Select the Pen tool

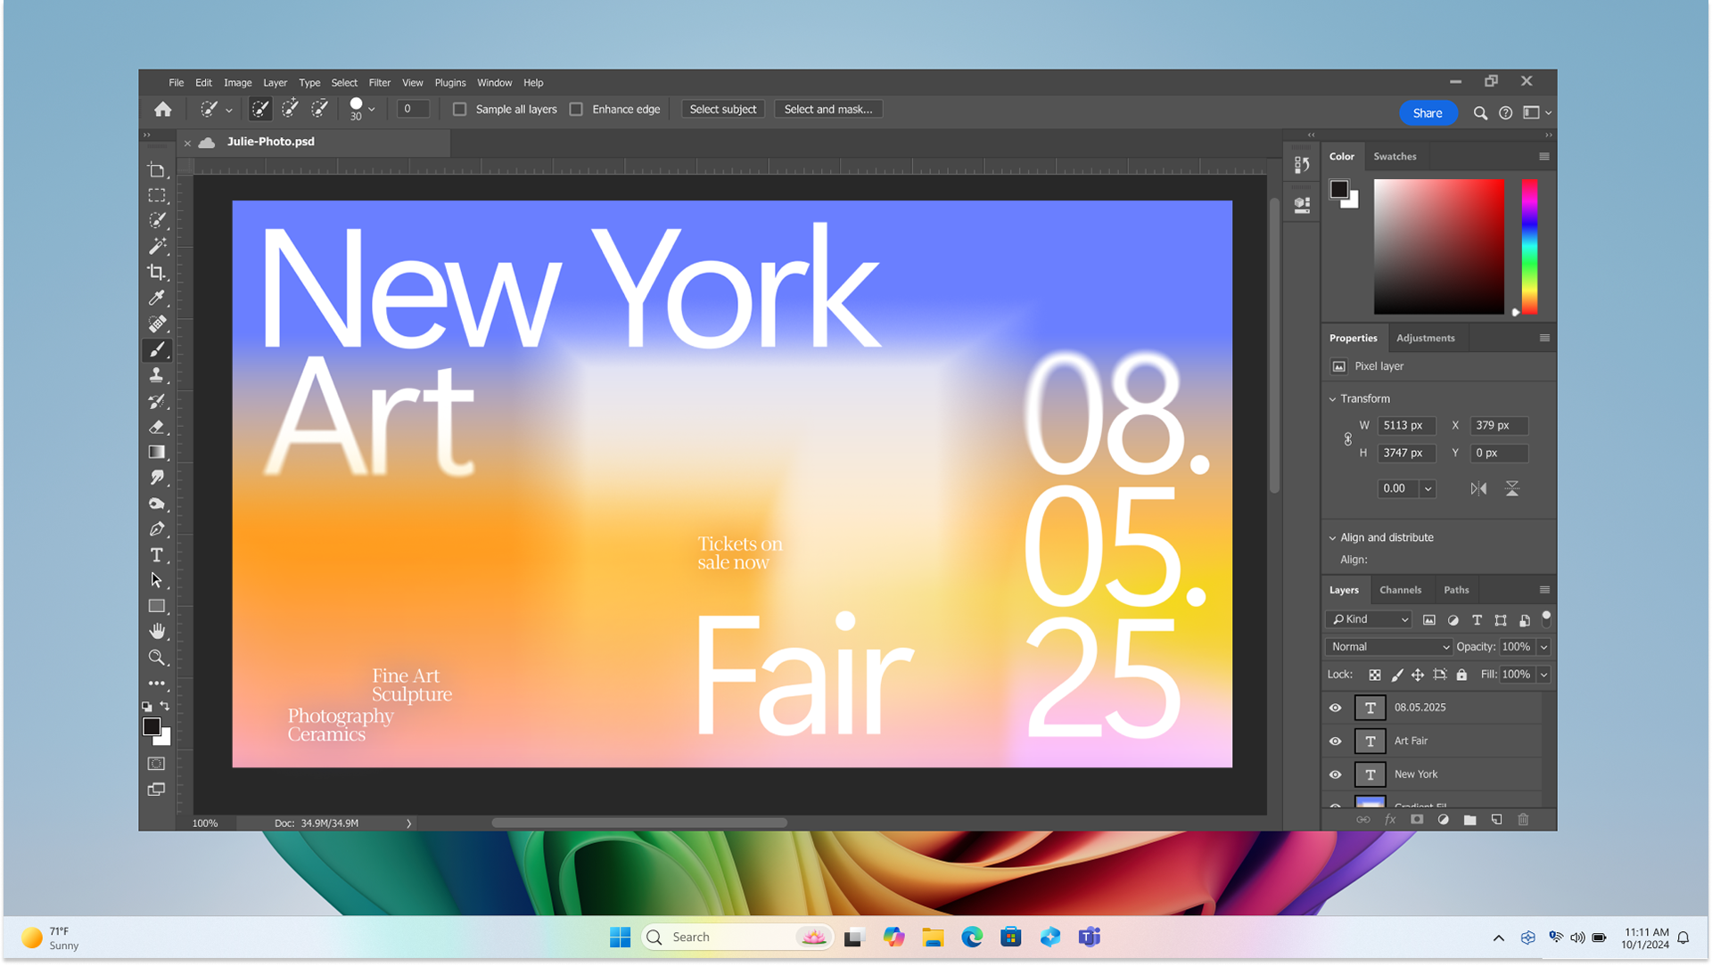157,529
